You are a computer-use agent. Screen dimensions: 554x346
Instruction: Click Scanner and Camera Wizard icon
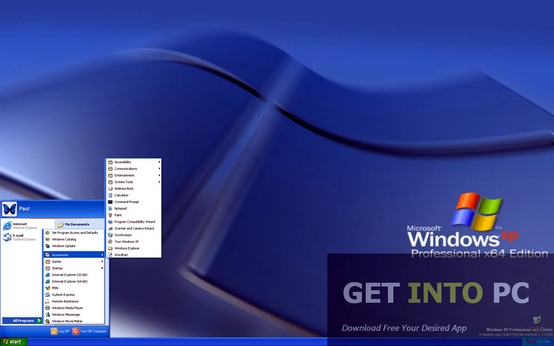(x=110, y=229)
